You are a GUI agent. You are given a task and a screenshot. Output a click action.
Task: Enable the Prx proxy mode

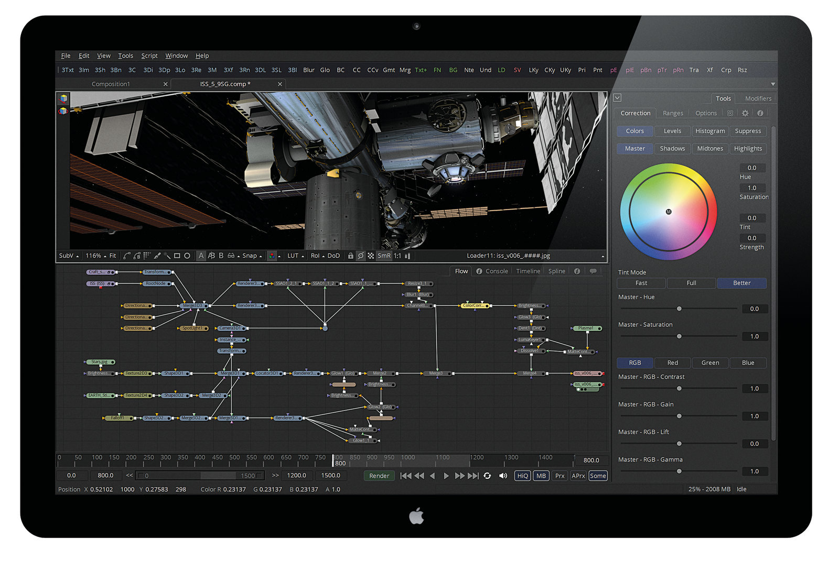click(560, 476)
